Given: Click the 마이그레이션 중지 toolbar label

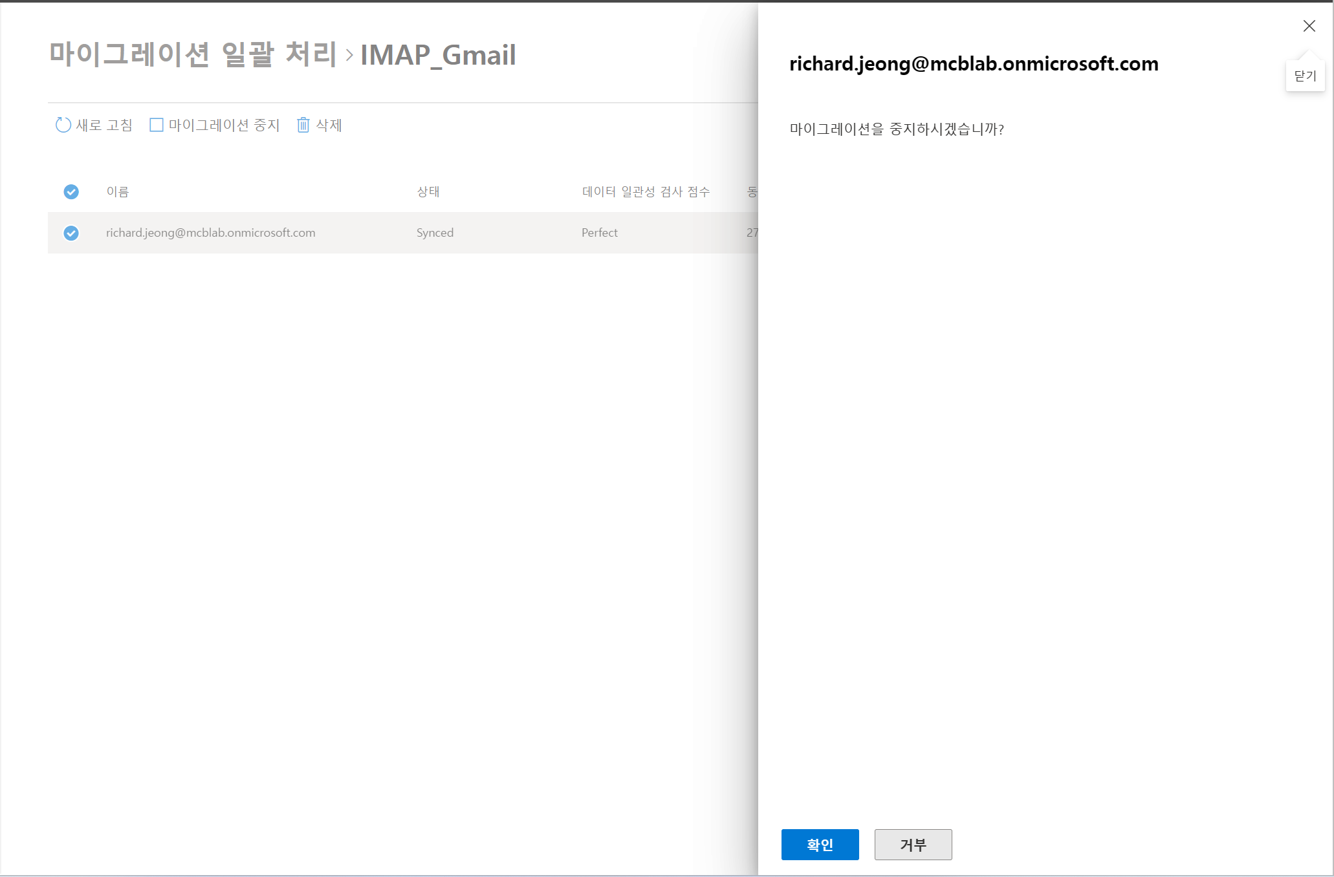Looking at the screenshot, I should coord(224,125).
